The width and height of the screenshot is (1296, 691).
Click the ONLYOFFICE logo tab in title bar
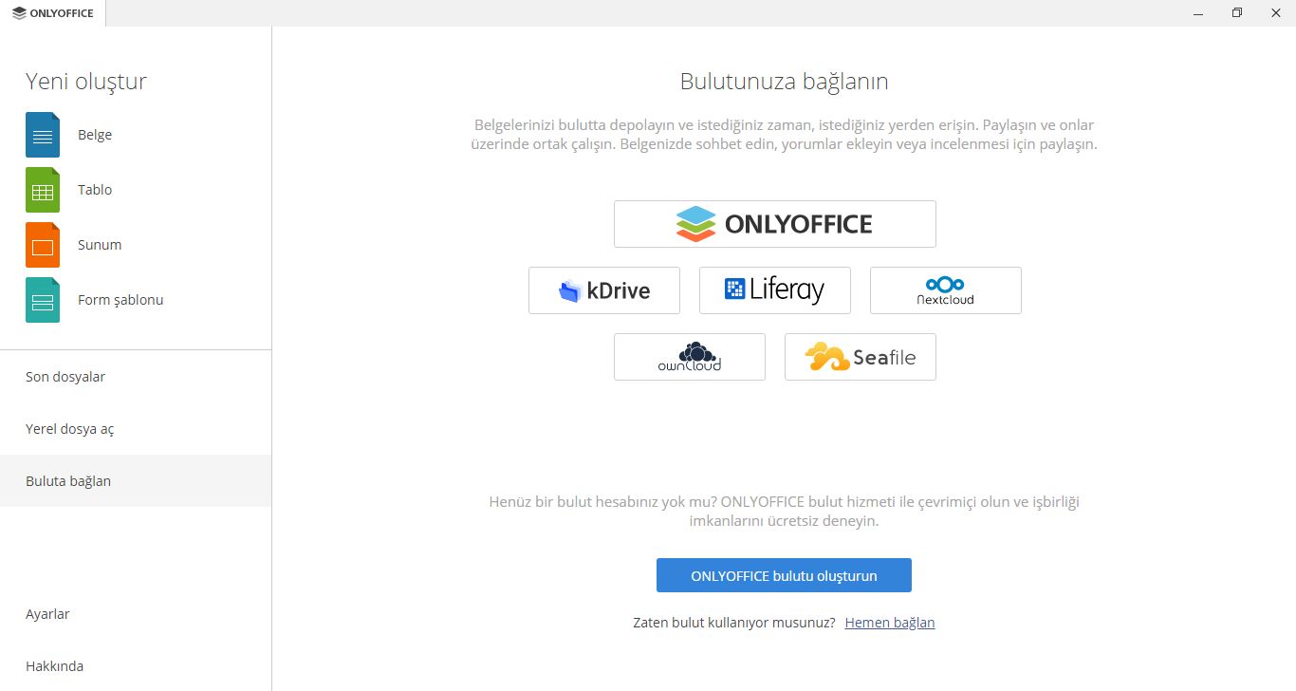[53, 13]
